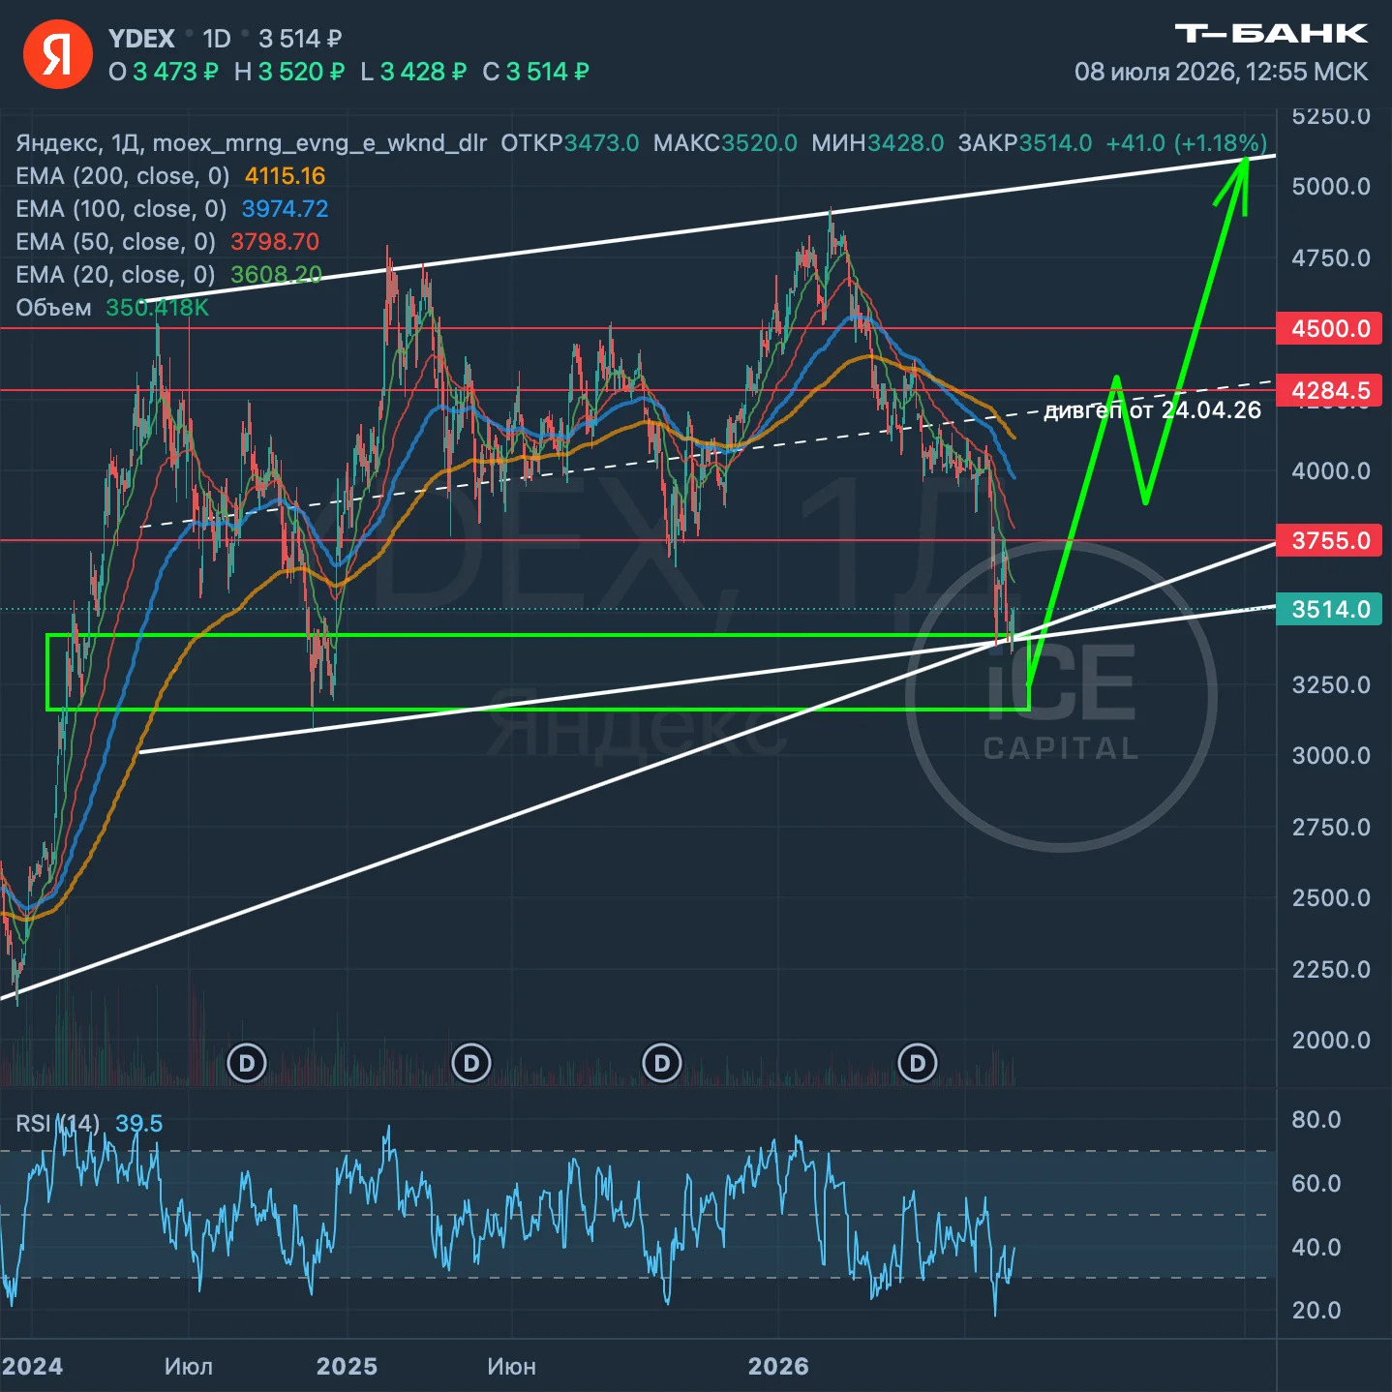
Task: Click the fourth dividend D marker near 2026
Action: coord(918,1064)
